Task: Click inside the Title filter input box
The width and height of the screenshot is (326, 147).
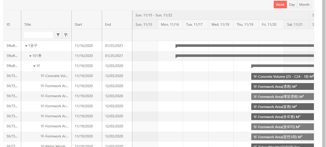Action: point(38,35)
